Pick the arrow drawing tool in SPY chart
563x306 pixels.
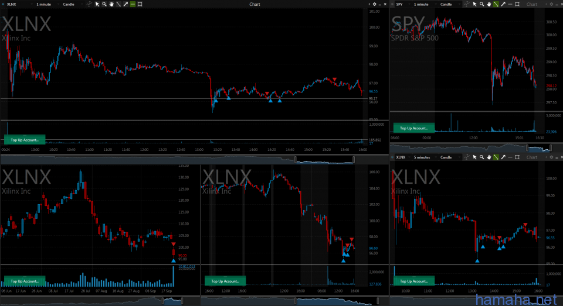pos(503,4)
